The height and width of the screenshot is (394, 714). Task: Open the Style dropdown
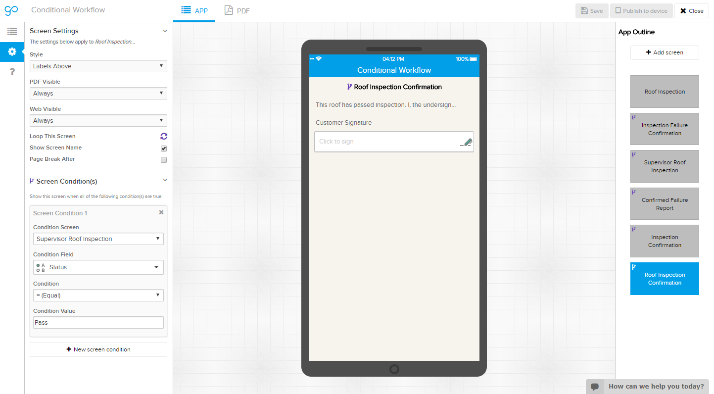click(98, 66)
